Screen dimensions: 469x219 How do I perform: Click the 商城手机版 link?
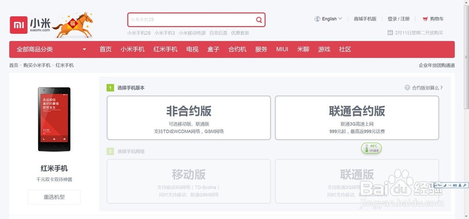click(365, 19)
